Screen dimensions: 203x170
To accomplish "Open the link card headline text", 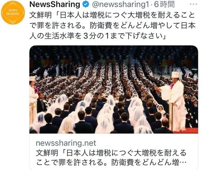I will click(x=111, y=157).
